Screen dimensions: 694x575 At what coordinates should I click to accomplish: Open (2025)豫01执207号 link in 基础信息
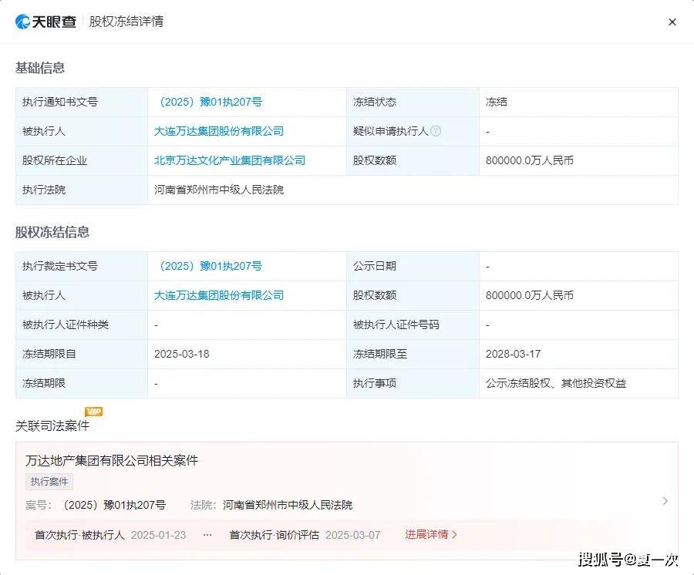208,103
